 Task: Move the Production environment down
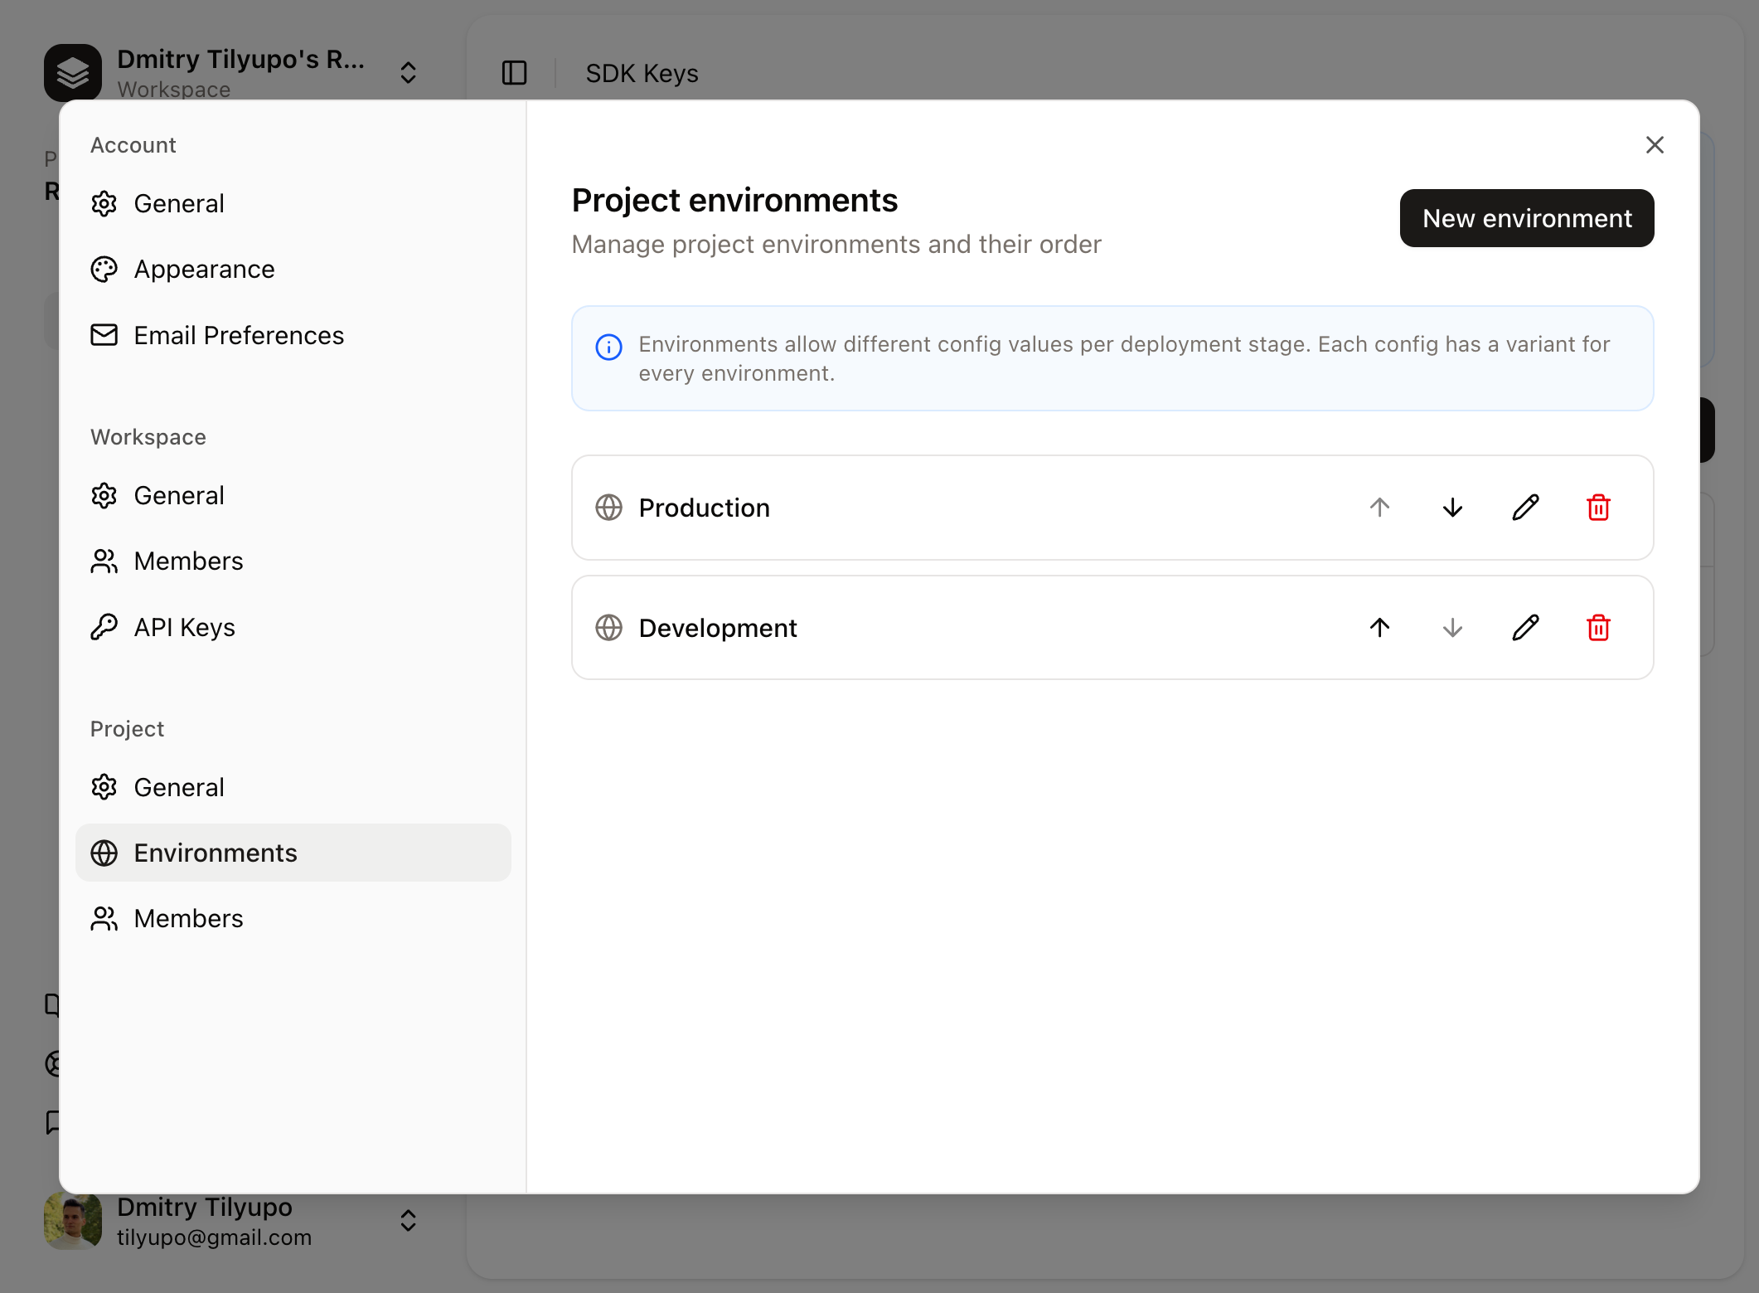point(1451,507)
